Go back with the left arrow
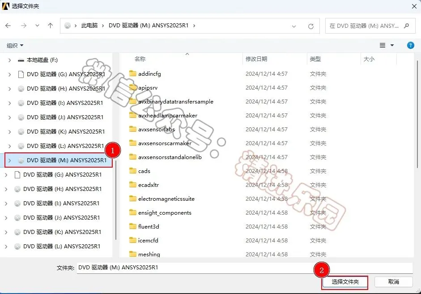The height and width of the screenshot is (294, 421). tap(8, 26)
